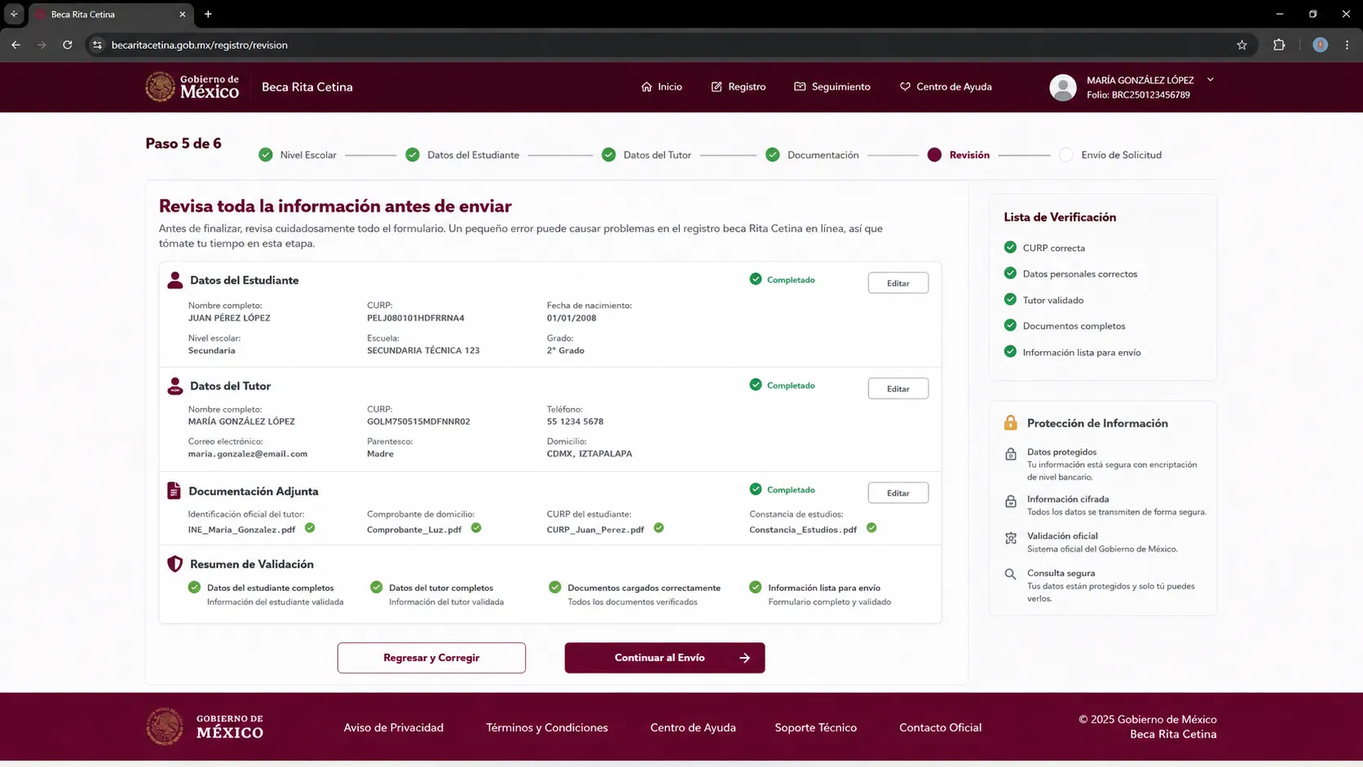Edit the Datos del Tutor section
This screenshot has width=1363, height=767.
point(898,389)
